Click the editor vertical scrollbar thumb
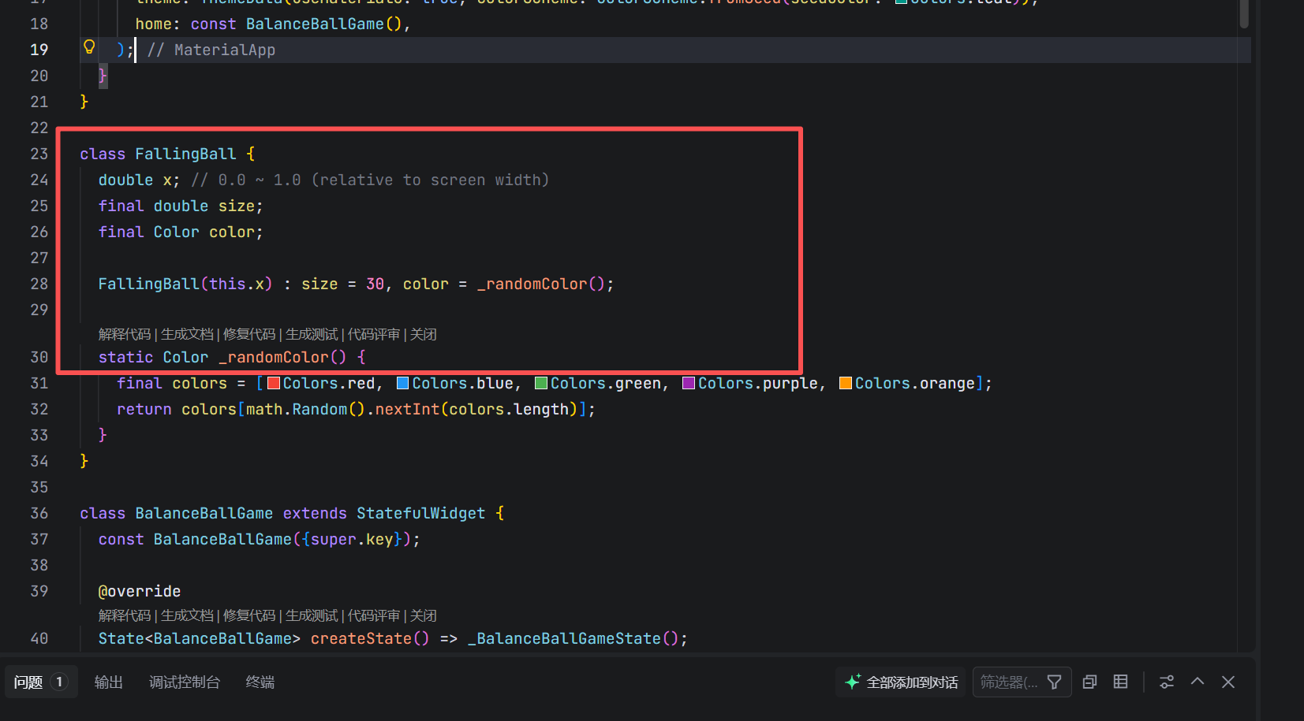The width and height of the screenshot is (1304, 721). pos(1244,13)
